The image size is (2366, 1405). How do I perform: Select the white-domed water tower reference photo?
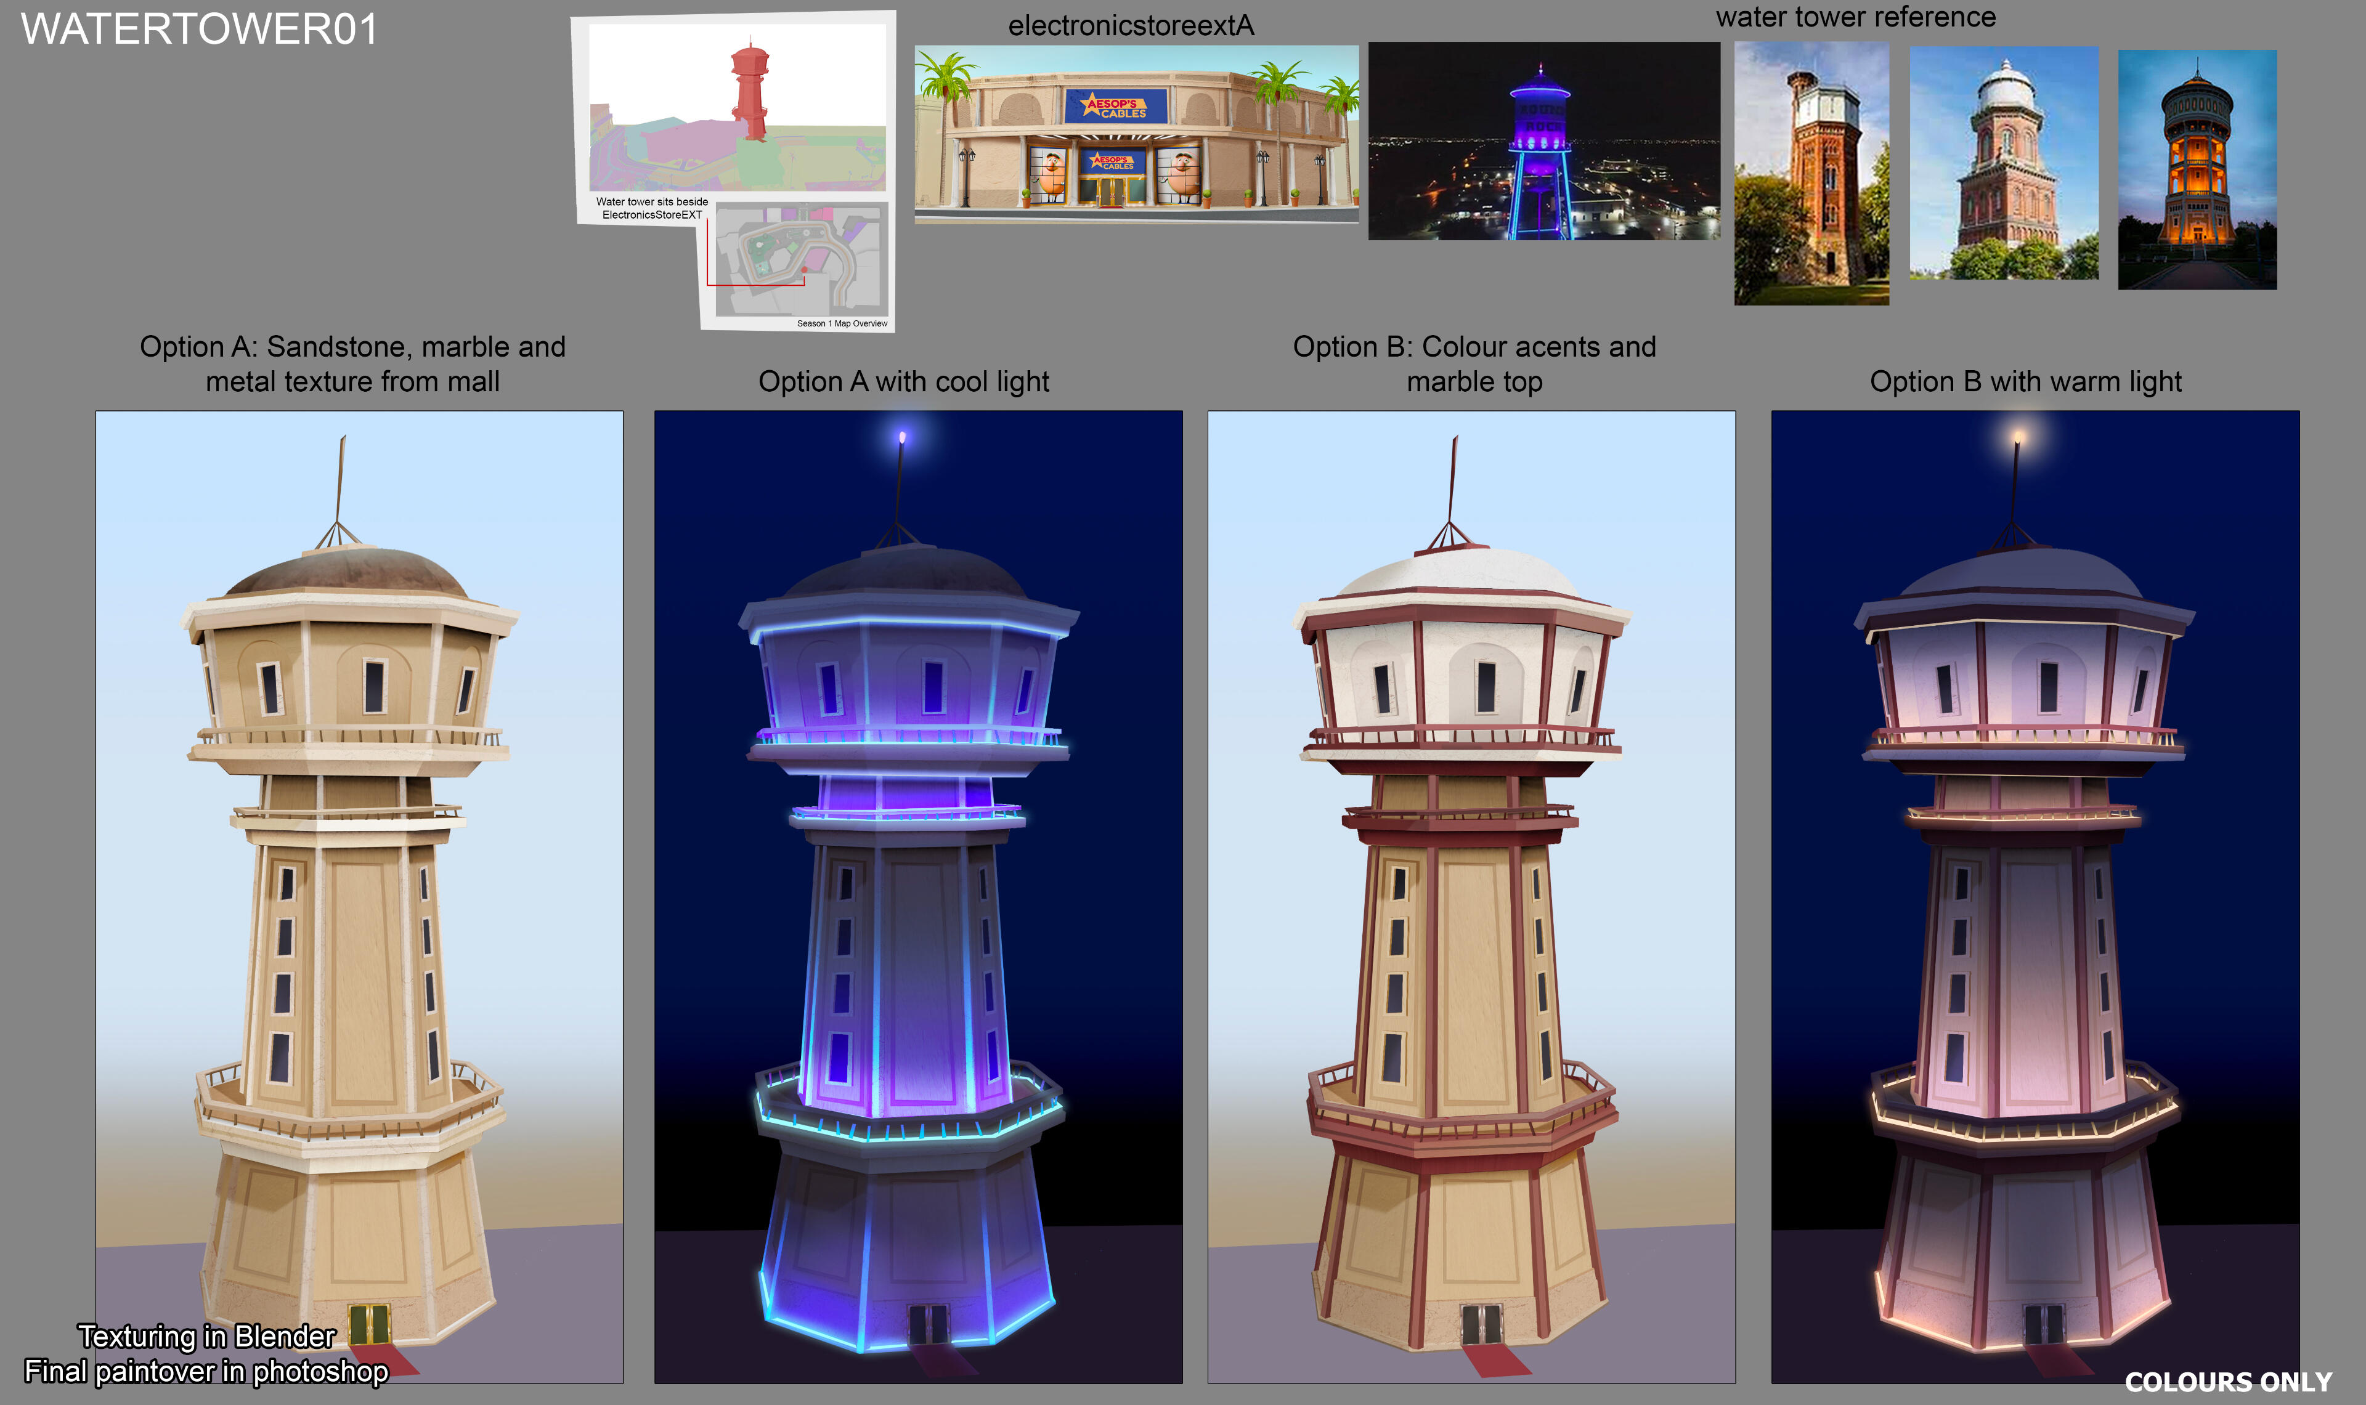coord(2003,163)
